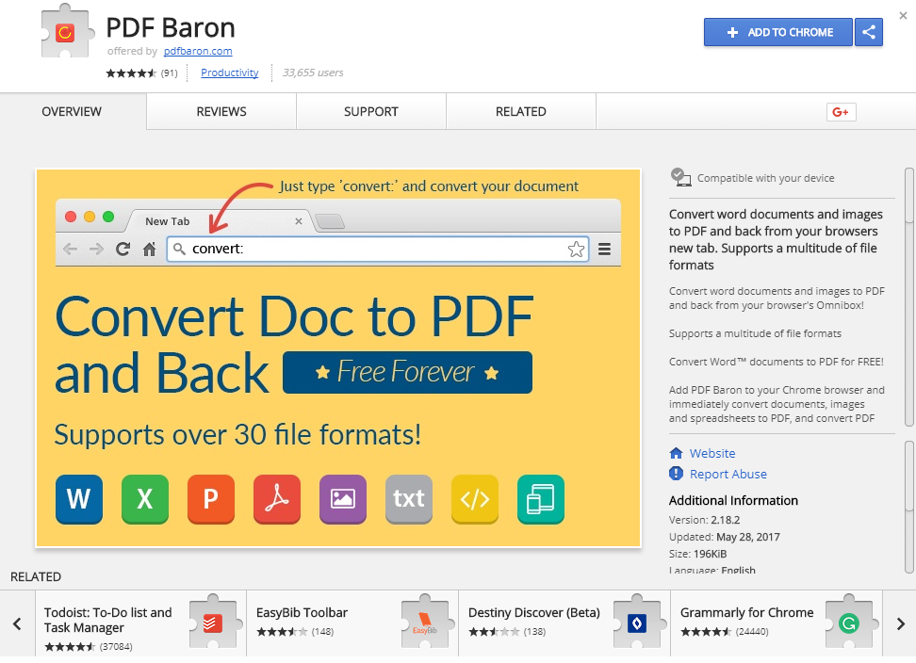Switch to the Reviews tab
Image resolution: width=916 pixels, height=663 pixels.
pyautogui.click(x=221, y=112)
